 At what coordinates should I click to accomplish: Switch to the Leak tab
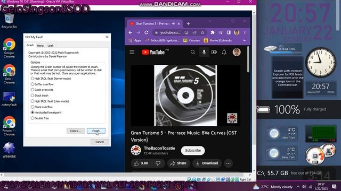51,46
